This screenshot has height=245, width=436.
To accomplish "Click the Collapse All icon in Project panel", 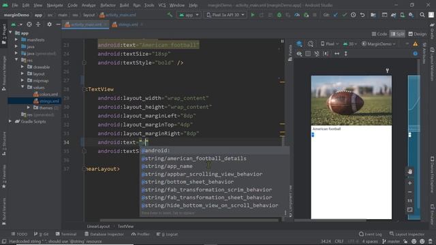I will [38, 24].
